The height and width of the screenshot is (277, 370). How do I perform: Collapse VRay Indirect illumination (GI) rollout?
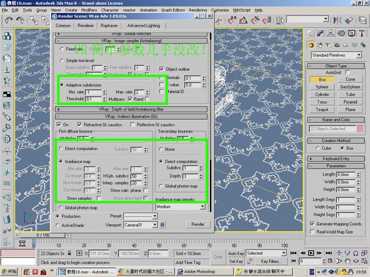tap(131, 117)
